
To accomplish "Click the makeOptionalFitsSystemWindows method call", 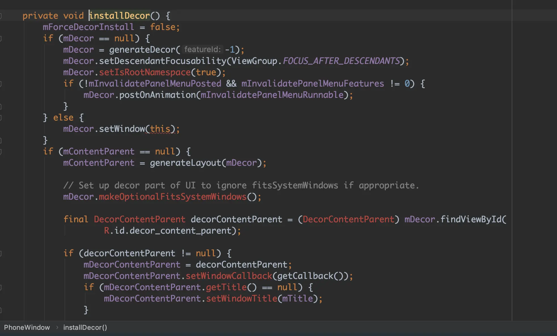I will pos(173,197).
